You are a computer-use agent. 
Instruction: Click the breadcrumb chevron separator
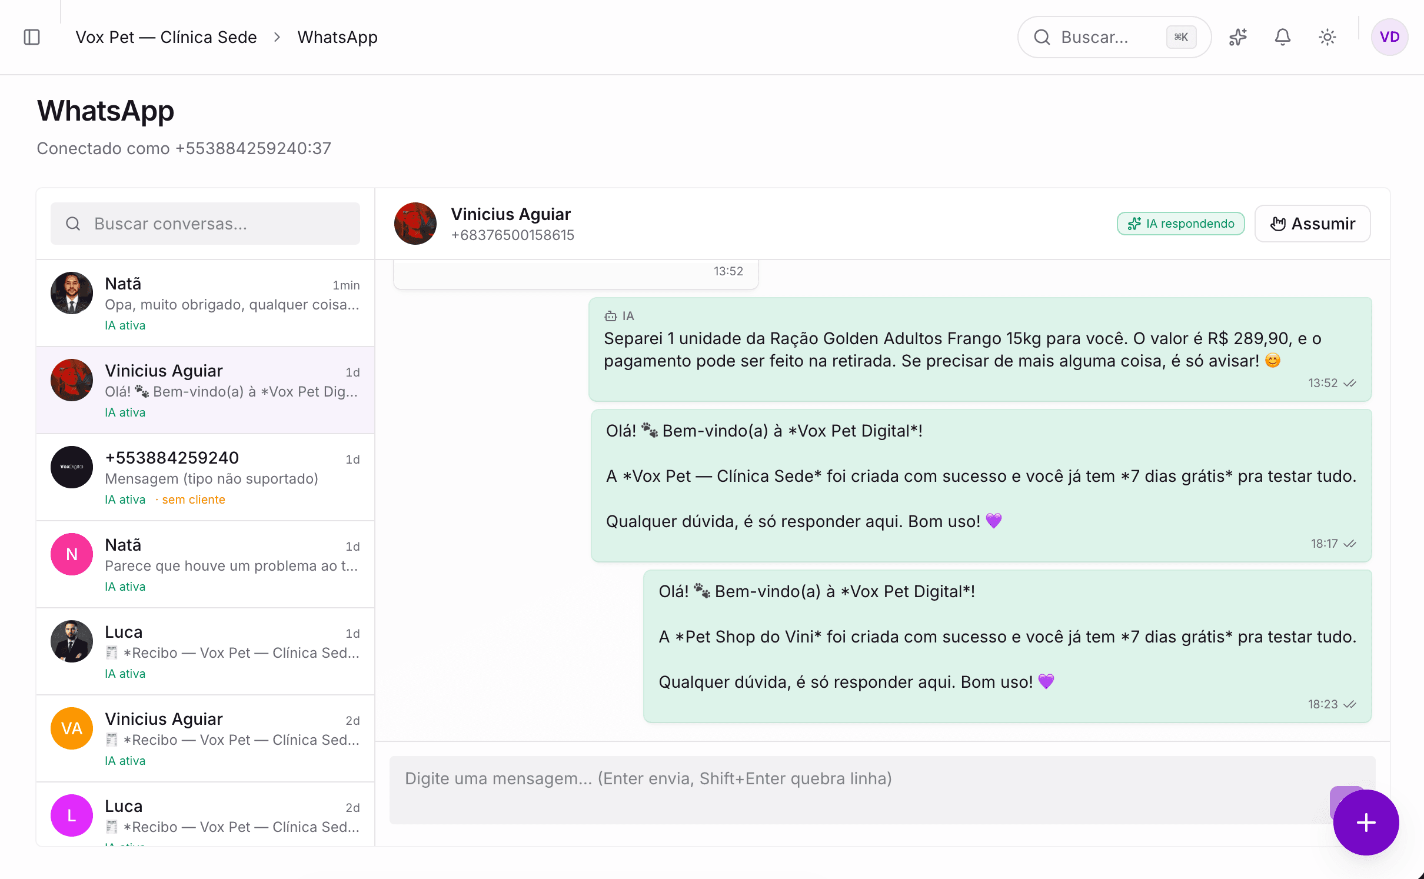coord(277,37)
